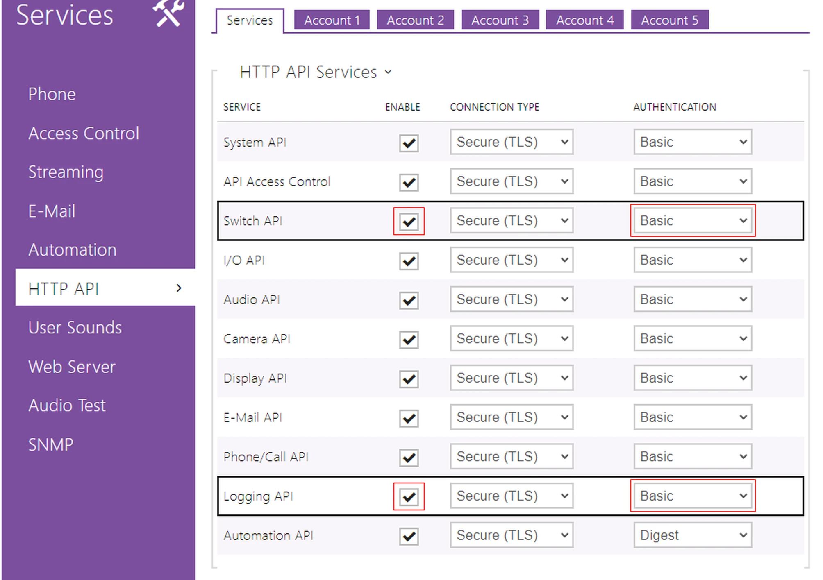The height and width of the screenshot is (580, 823).
Task: Toggle the Logging API enable checkbox
Action: click(409, 497)
